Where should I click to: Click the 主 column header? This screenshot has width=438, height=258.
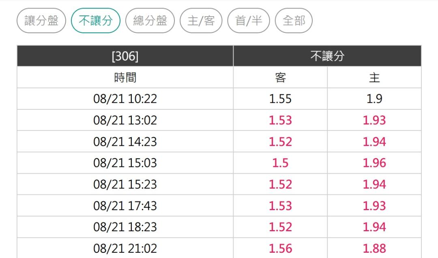tap(374, 77)
